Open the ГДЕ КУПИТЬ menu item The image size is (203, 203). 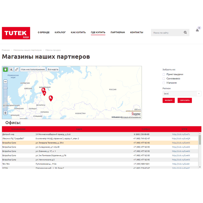(98, 32)
